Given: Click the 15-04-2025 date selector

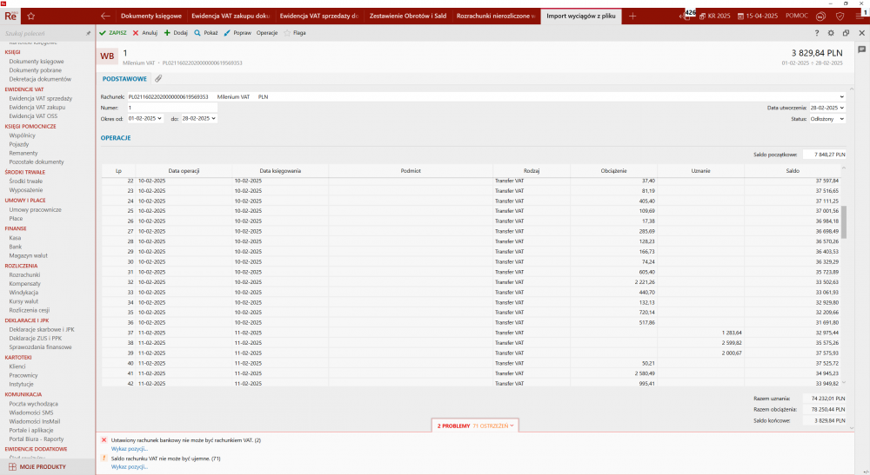Looking at the screenshot, I should click(758, 16).
